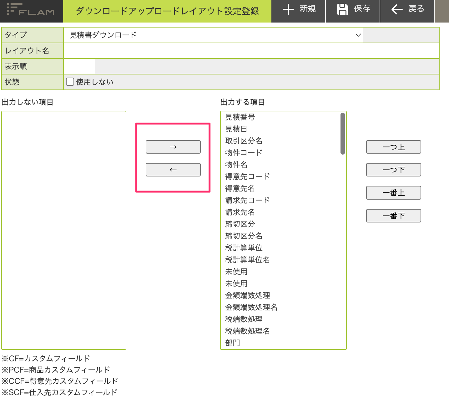This screenshot has height=403, width=449.
Task: Click the 一番上 button
Action: click(394, 193)
